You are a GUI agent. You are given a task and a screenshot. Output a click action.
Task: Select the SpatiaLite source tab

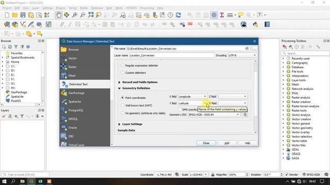[85, 102]
